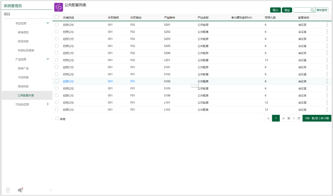Viewport: 333px width, 196px height.
Task: Check the box for row L201
Action: 57,60
